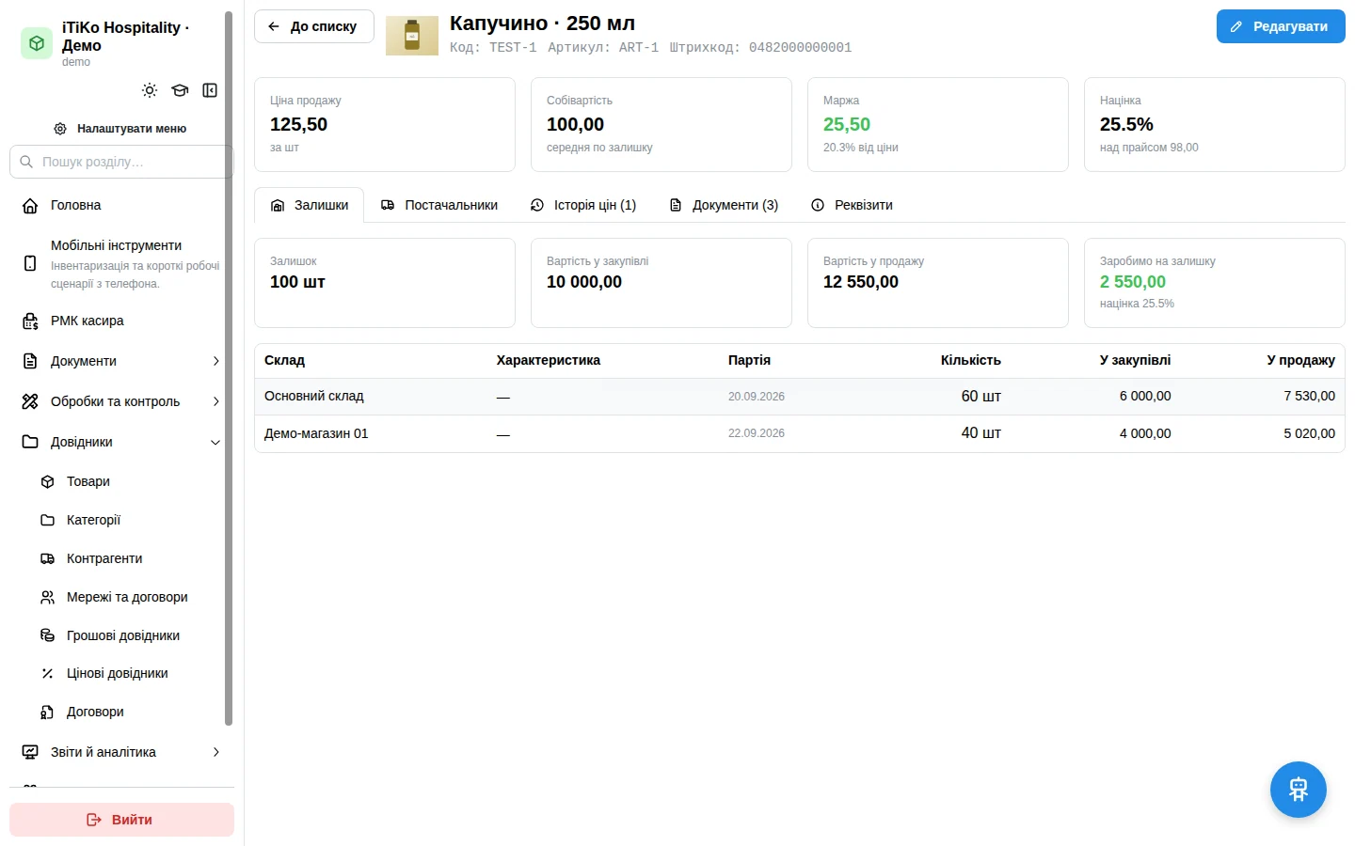This screenshot has width=1355, height=846.
Task: Click the batch date 20.09.2026
Action: 757,397
